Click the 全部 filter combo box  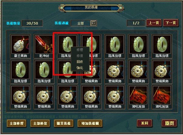pos(83,23)
